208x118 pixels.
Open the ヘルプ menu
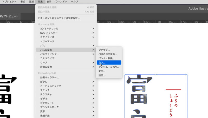pyautogui.click(x=75, y=2)
